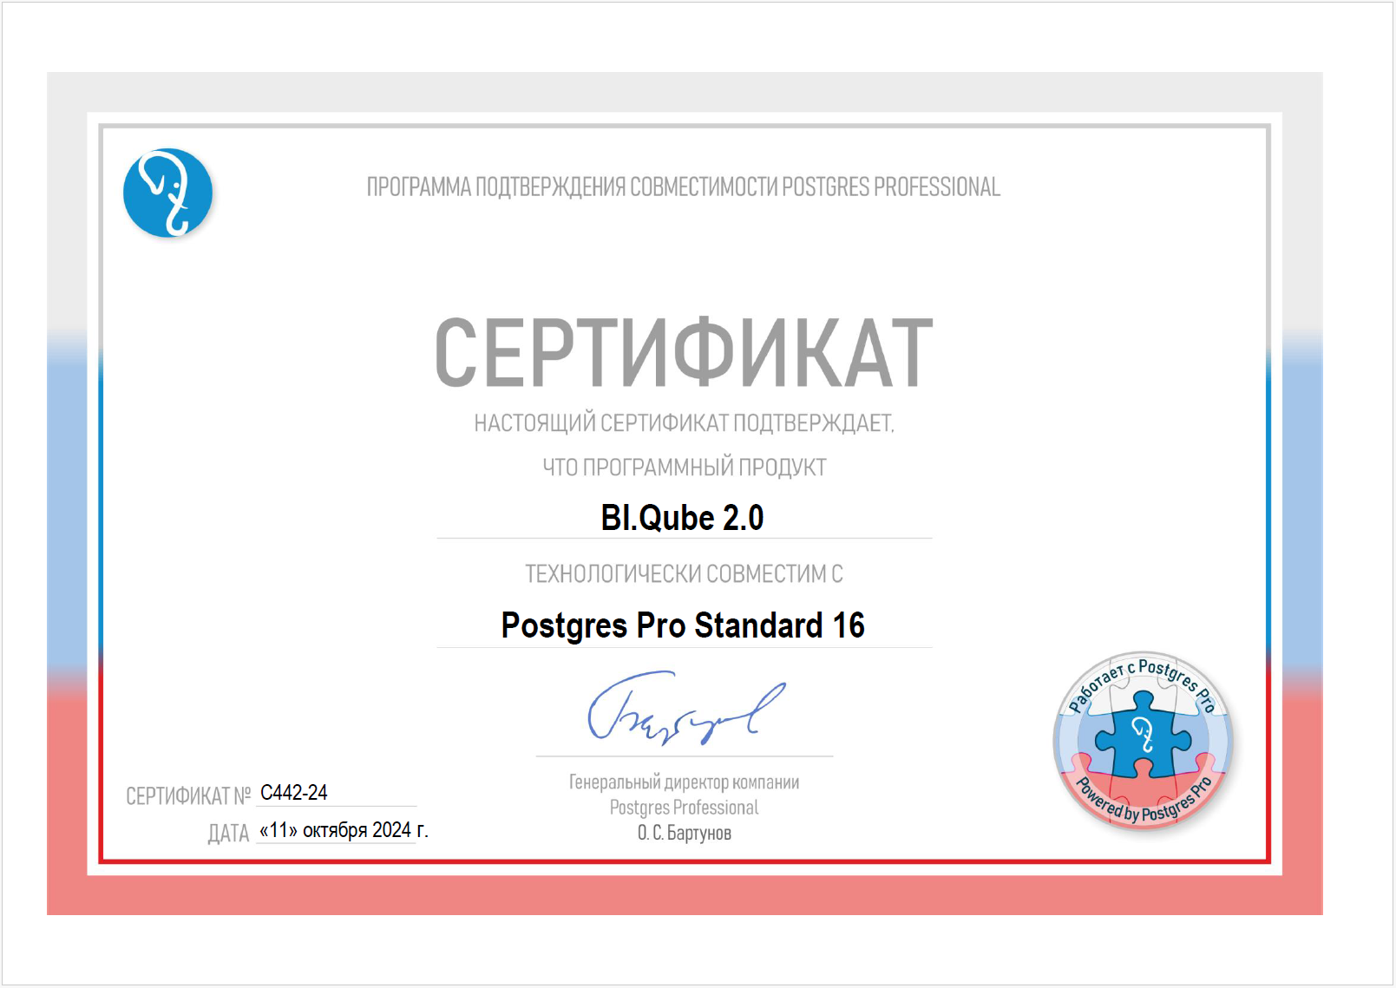Select the text 'Postgres Pro Standard 16'
Viewport: 1396px width, 988px height.
683,625
